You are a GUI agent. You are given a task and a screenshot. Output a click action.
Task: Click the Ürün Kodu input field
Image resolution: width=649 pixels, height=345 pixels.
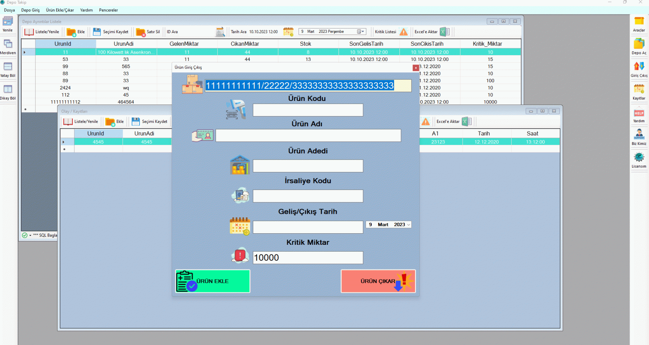tap(308, 110)
